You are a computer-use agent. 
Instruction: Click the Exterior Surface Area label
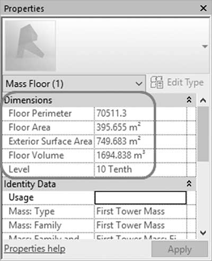50,141
